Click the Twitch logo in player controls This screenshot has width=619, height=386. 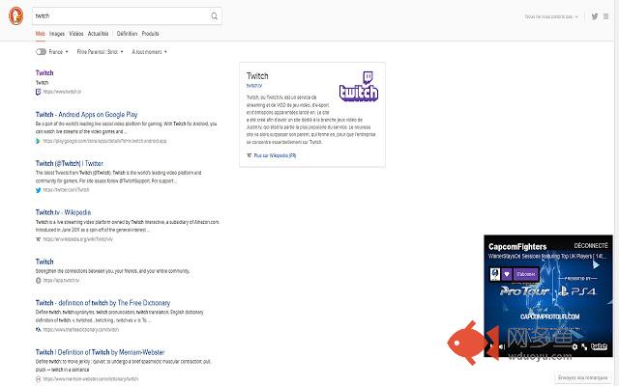pos(600,346)
